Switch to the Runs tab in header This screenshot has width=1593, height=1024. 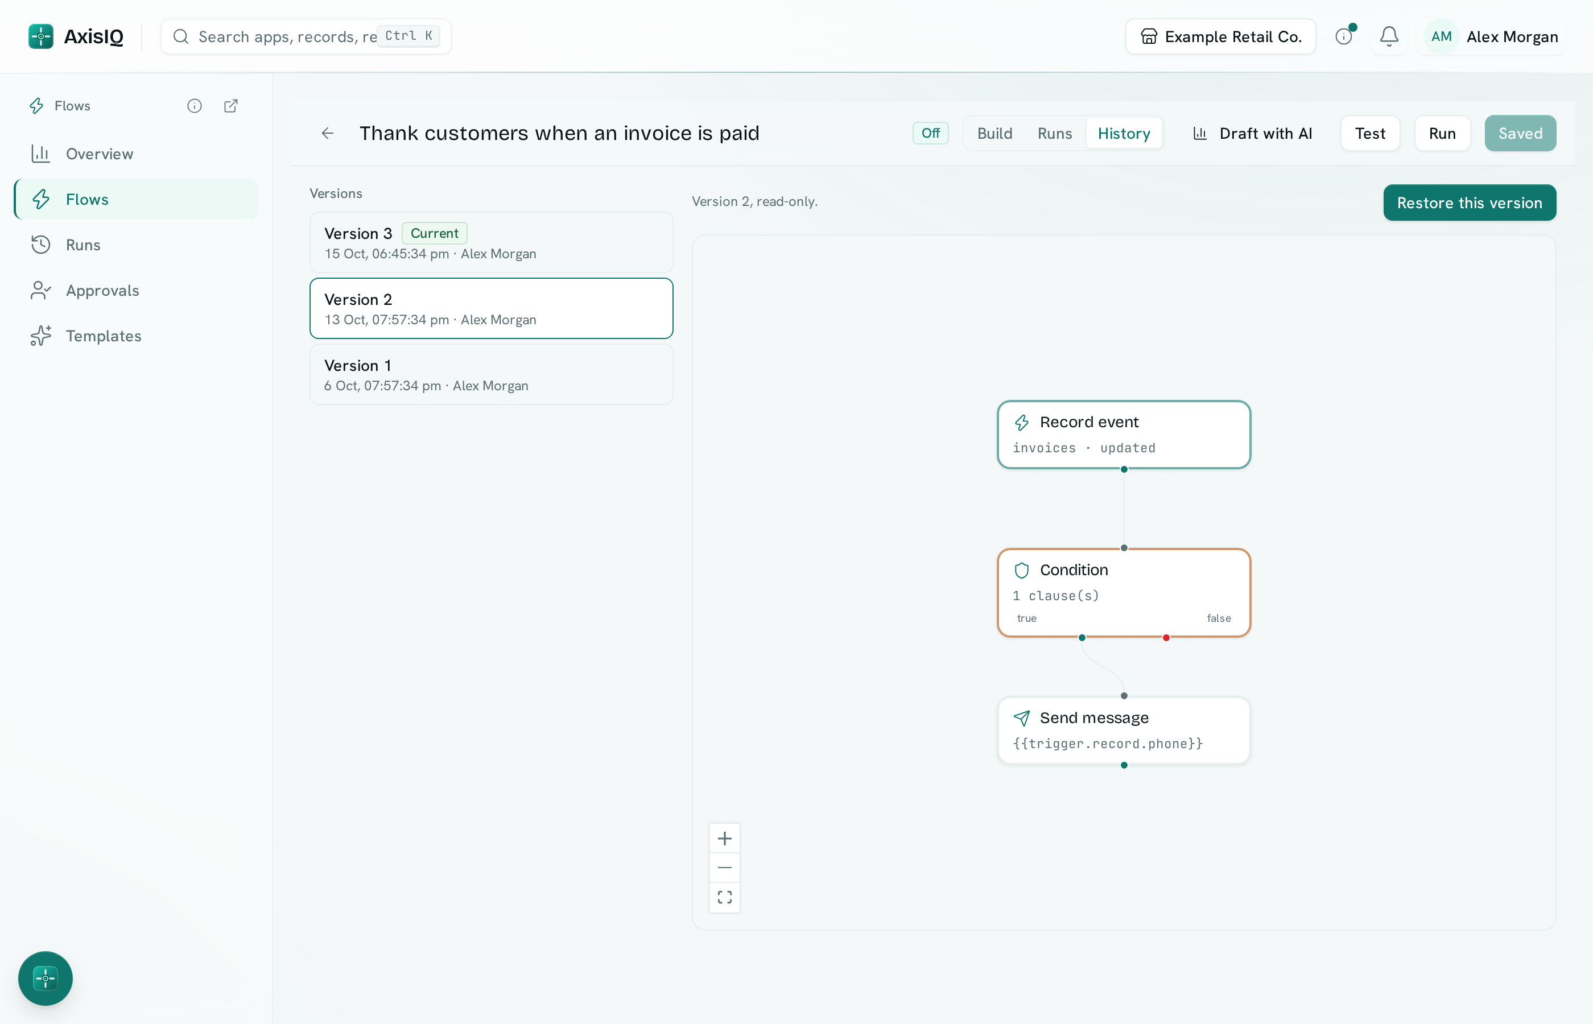1054,134
